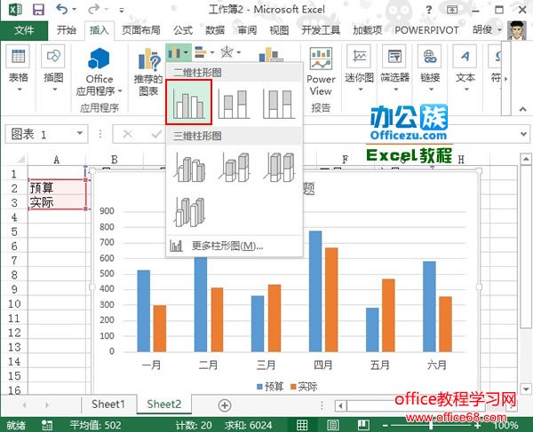533x432 pixels.
Task: Select the plain 3-D column chart
Action: click(189, 212)
